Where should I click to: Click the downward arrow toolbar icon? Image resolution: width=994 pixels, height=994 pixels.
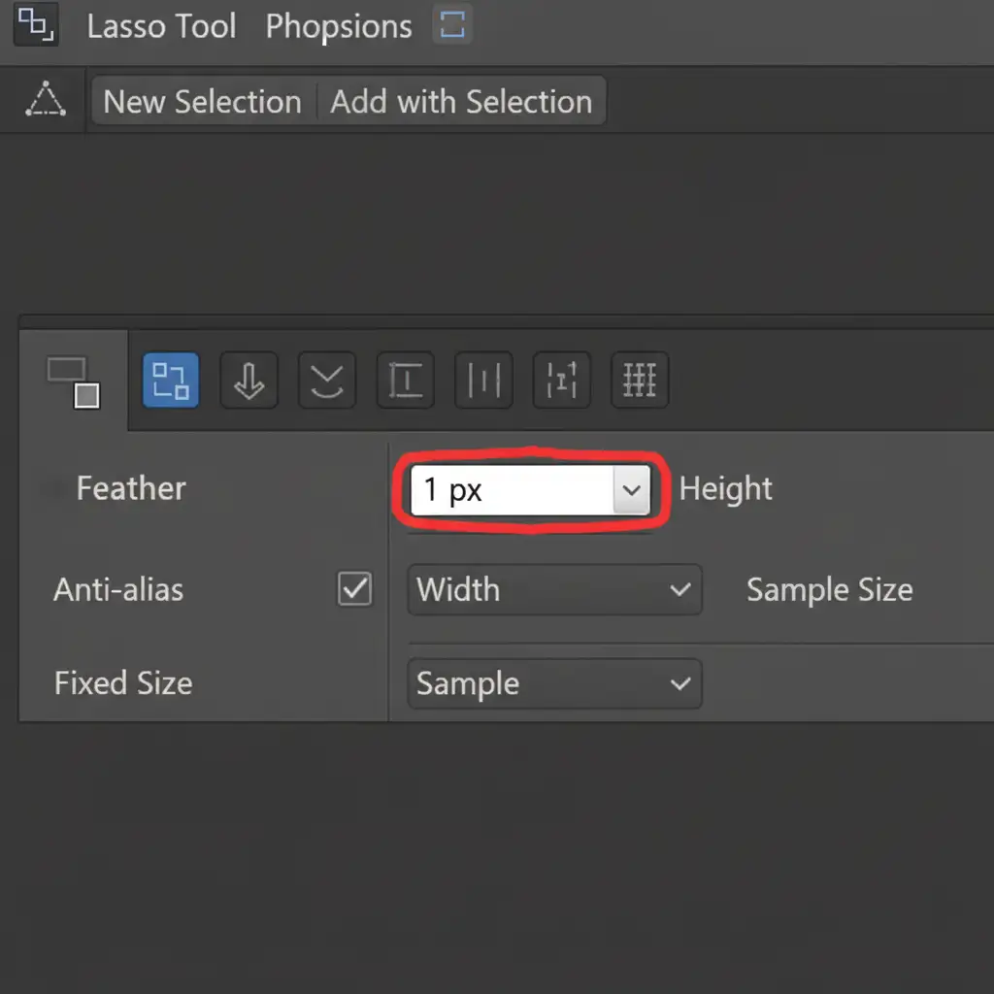pyautogui.click(x=248, y=379)
